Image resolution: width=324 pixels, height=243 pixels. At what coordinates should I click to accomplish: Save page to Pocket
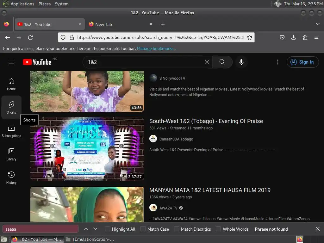[282, 37]
